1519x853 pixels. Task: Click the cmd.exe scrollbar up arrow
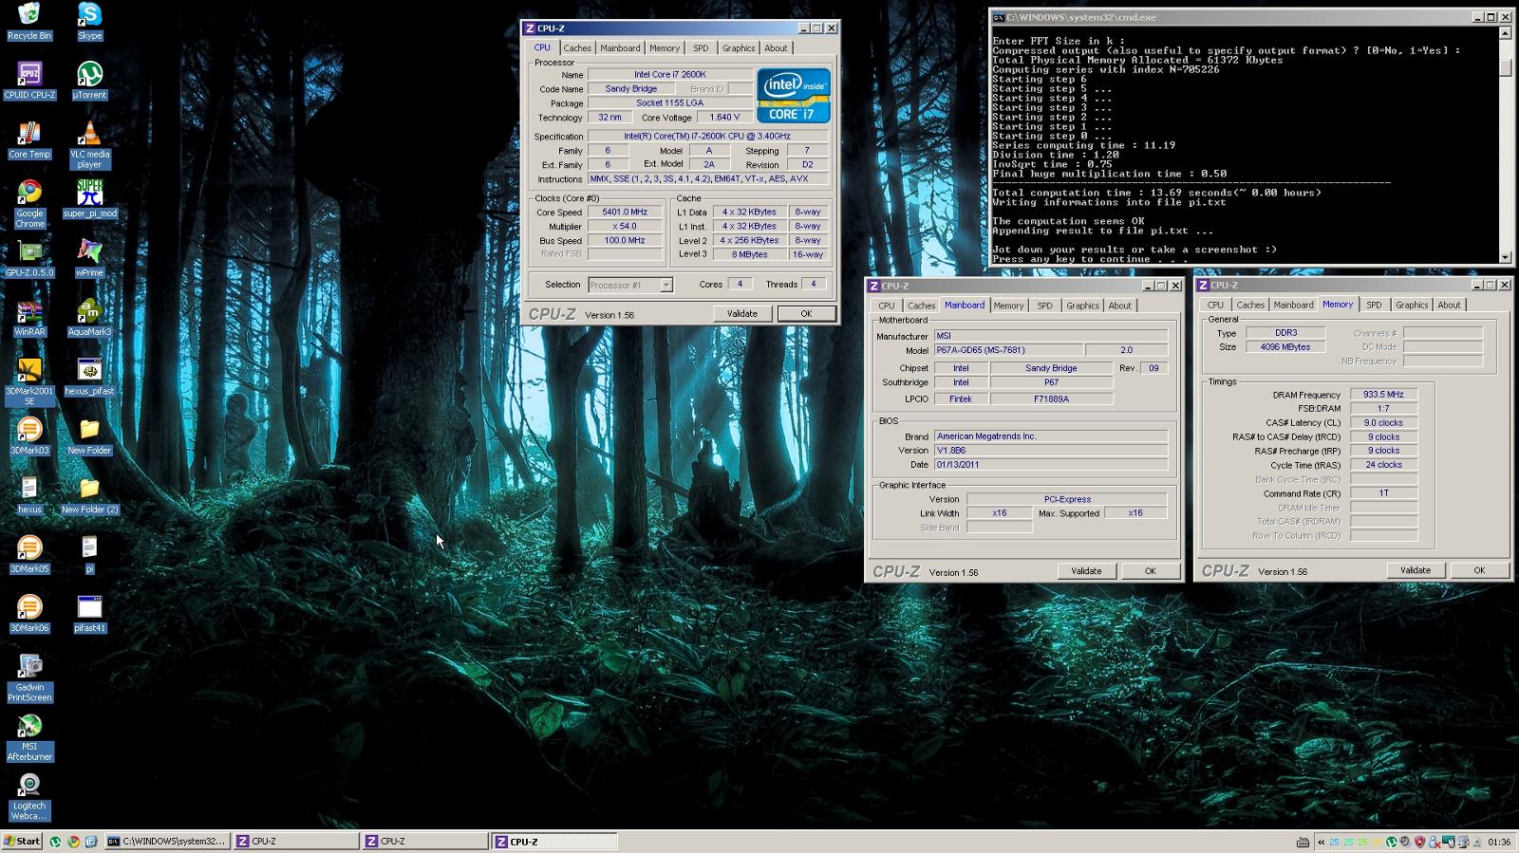[1505, 33]
